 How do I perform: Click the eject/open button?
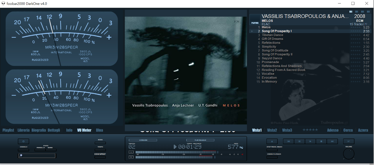click(x=272, y=141)
